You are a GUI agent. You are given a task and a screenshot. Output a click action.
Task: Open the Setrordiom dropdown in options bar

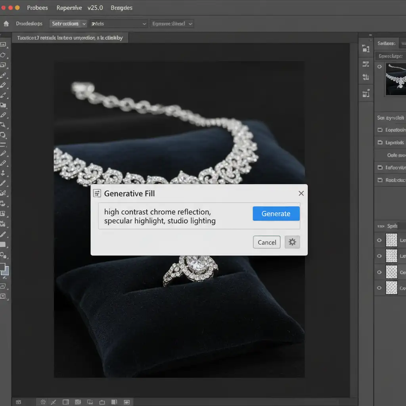coord(68,24)
